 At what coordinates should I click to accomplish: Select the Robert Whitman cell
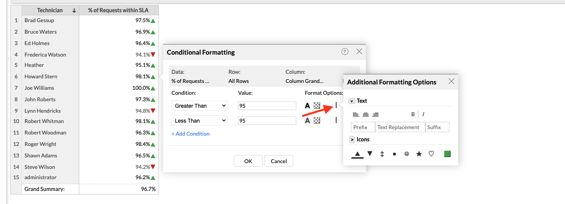pos(51,121)
